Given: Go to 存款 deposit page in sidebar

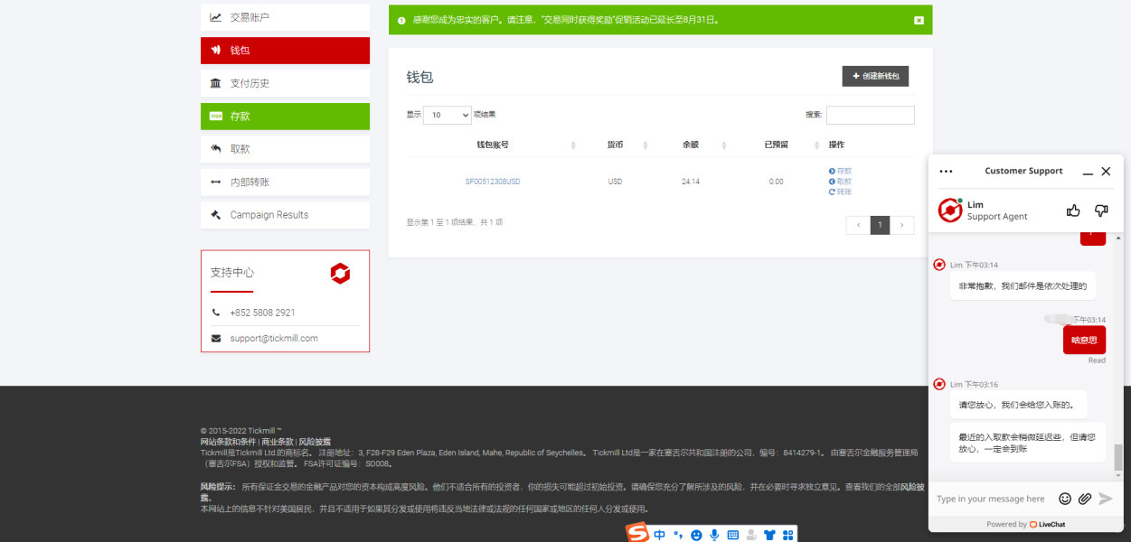Looking at the screenshot, I should pos(285,117).
